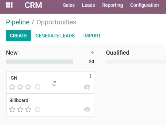Click the New column progress bar

click(40, 61)
